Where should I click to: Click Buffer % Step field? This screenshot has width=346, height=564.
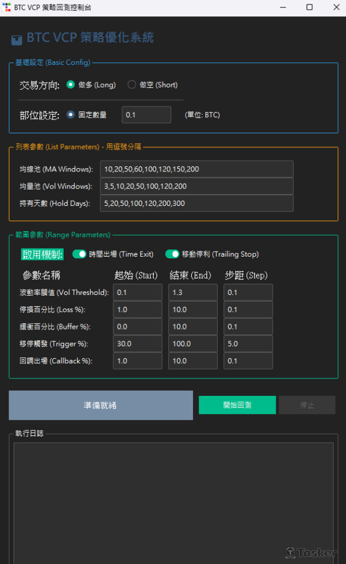248,327
